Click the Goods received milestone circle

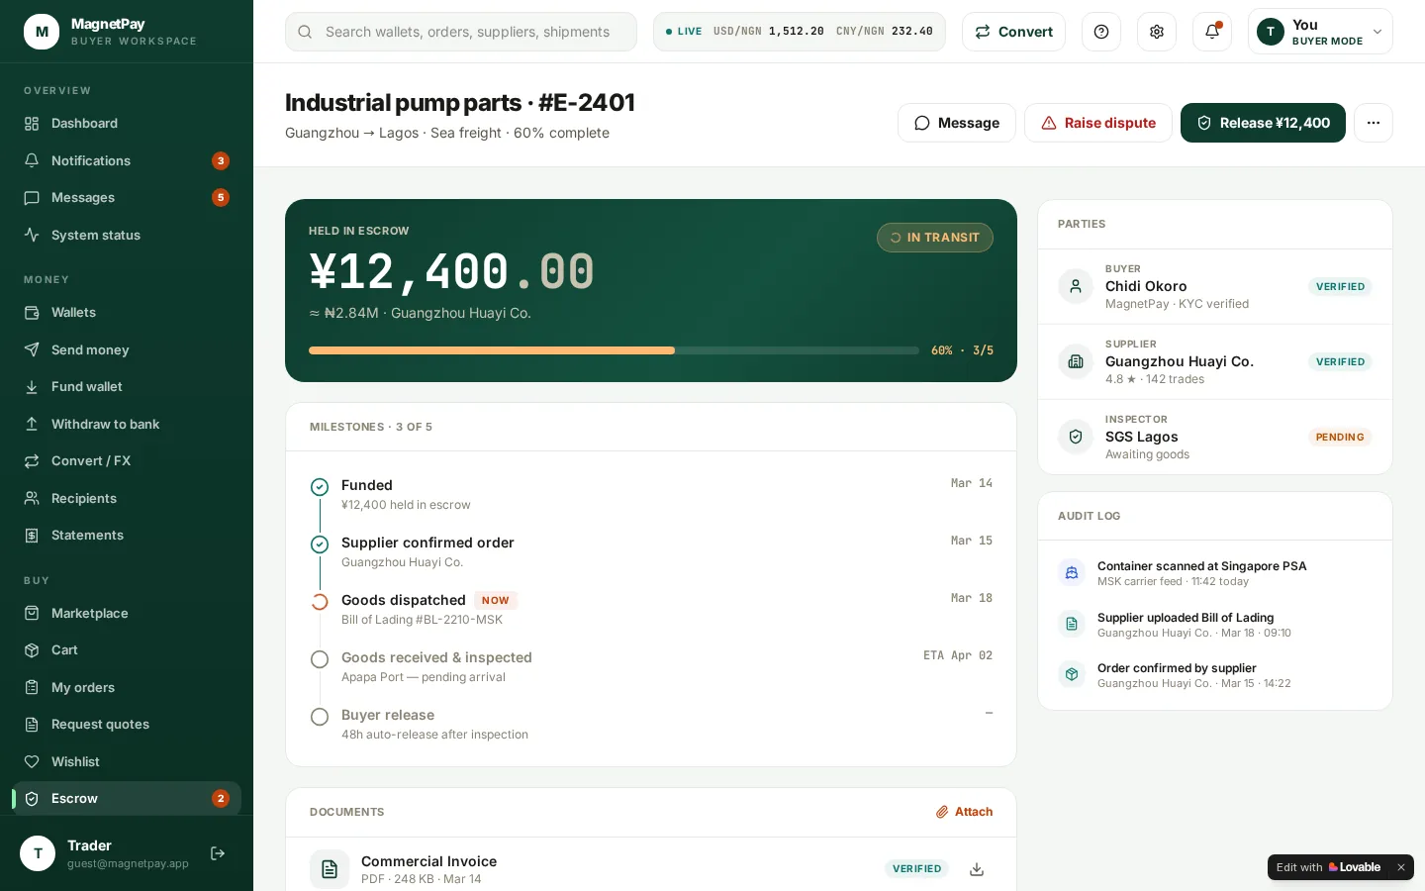click(320, 659)
